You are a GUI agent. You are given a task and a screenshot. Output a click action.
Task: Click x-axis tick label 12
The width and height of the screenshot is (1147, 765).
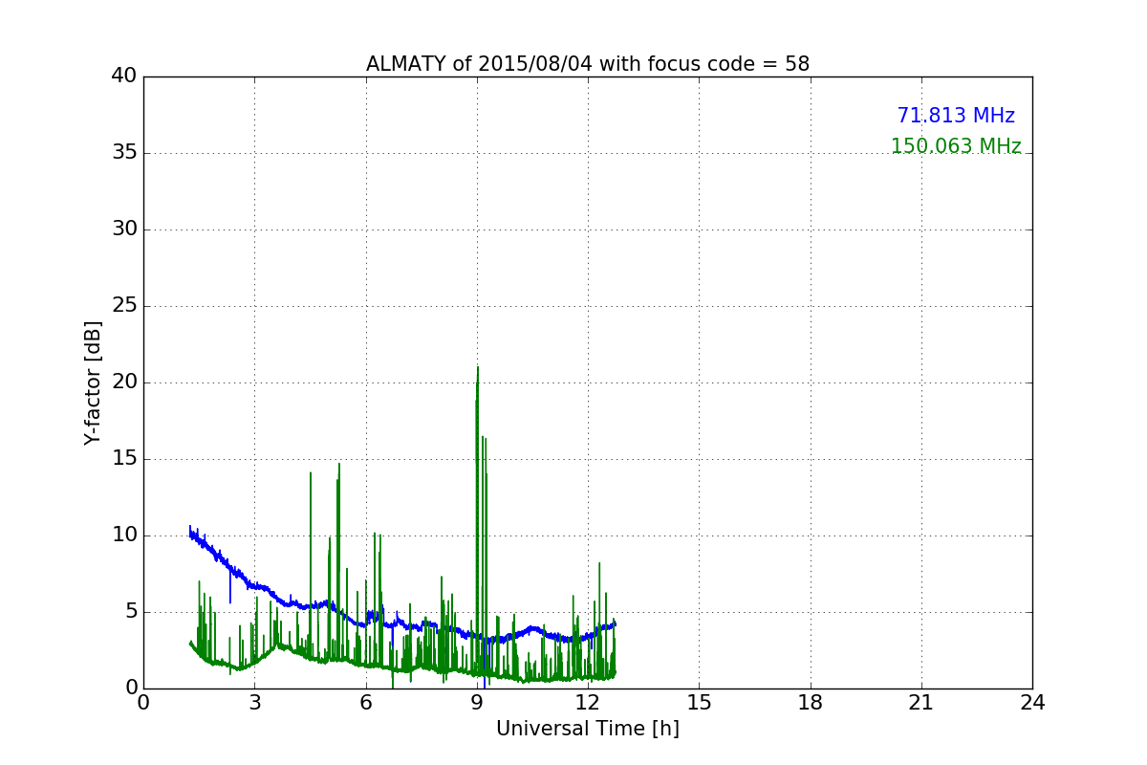pos(588,703)
